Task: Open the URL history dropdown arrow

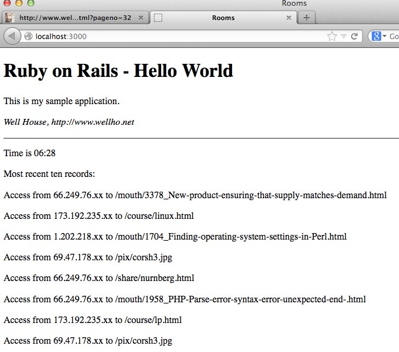Action: (x=343, y=37)
